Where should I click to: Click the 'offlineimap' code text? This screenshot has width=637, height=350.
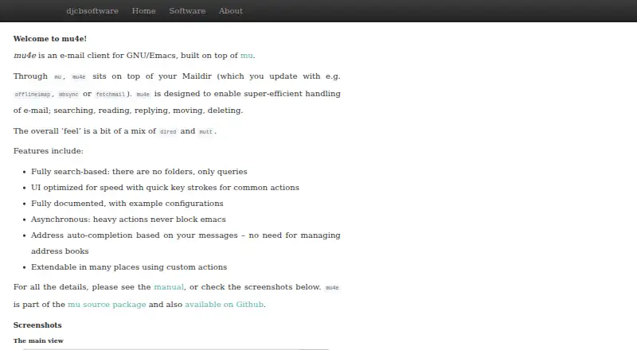(33, 94)
